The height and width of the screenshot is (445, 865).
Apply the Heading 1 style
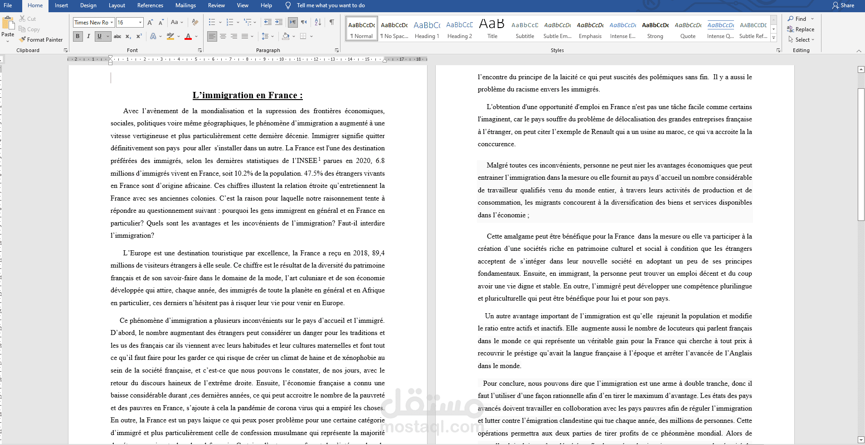tap(427, 29)
